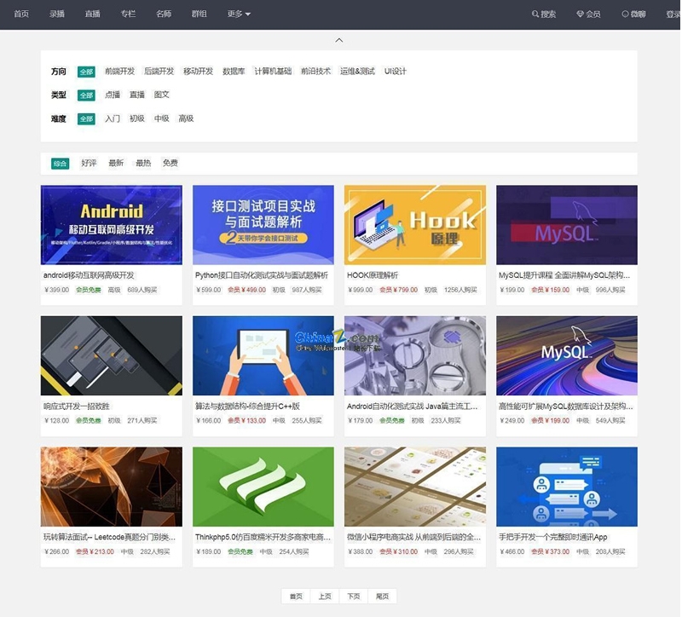Open the MySQL提升课程 dark purple thumbnail

click(567, 225)
